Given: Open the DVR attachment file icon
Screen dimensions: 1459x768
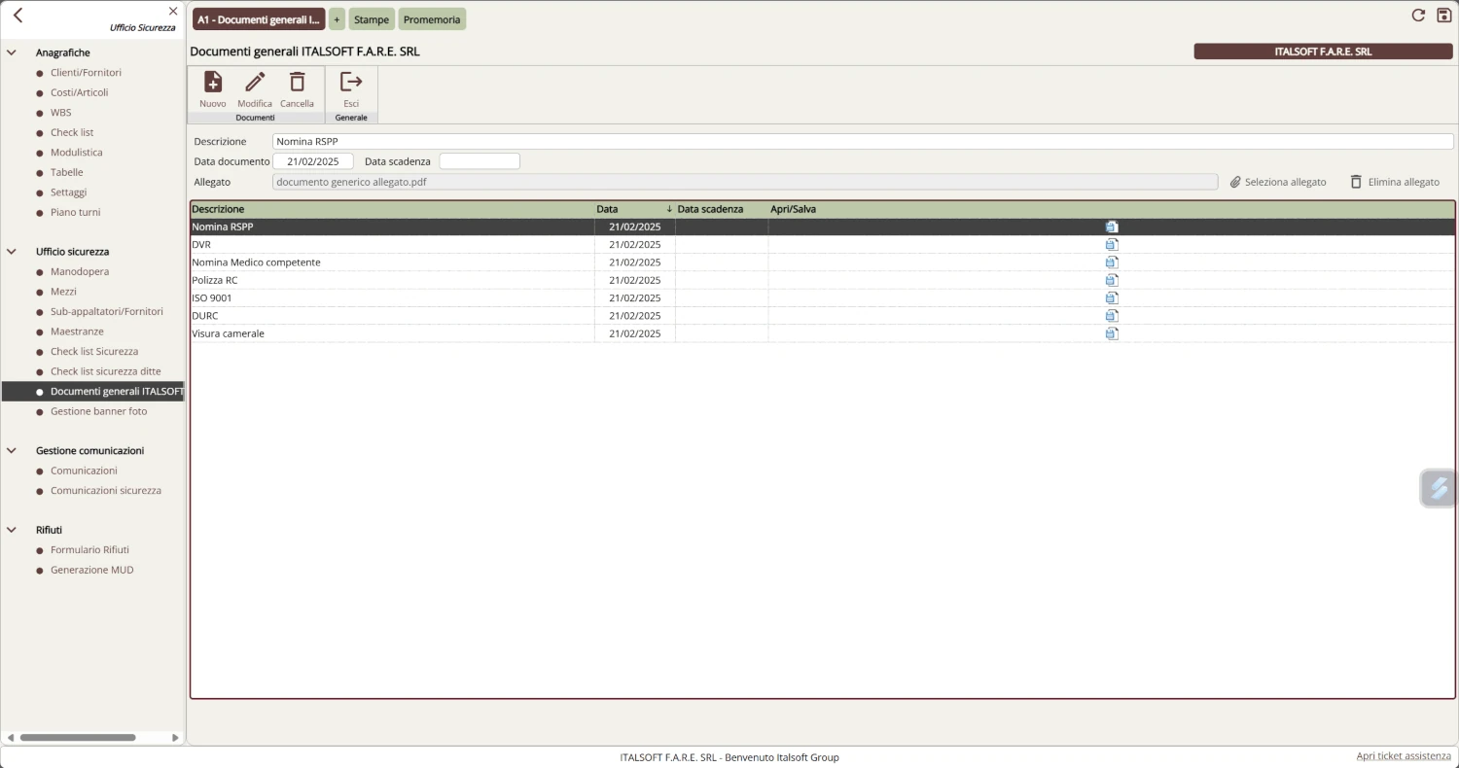Looking at the screenshot, I should coord(1112,245).
